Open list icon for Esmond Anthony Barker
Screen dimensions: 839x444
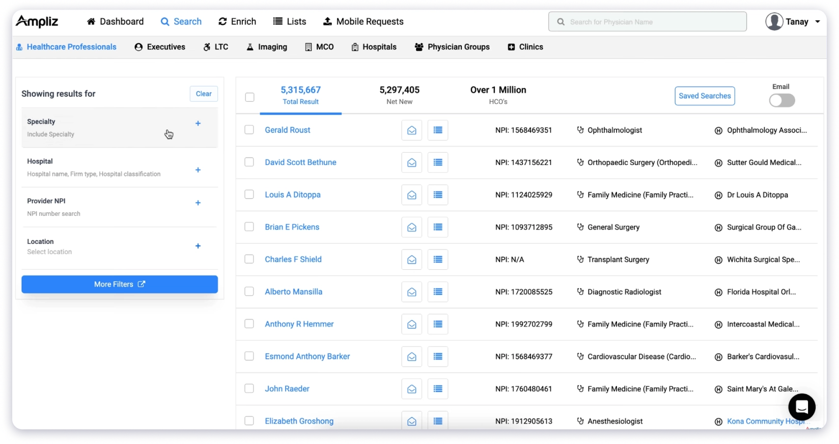click(438, 356)
